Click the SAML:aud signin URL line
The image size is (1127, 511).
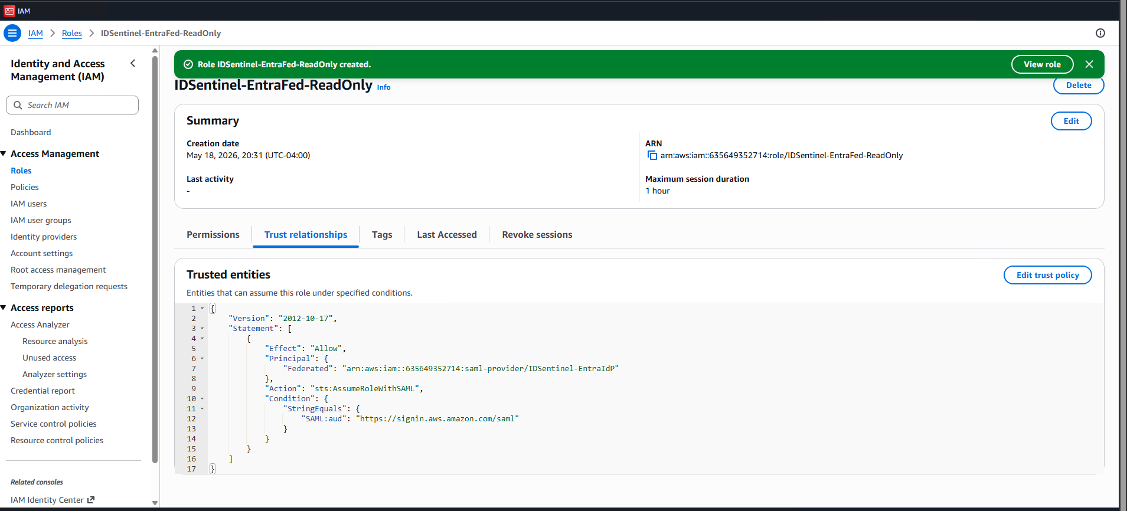(x=410, y=419)
